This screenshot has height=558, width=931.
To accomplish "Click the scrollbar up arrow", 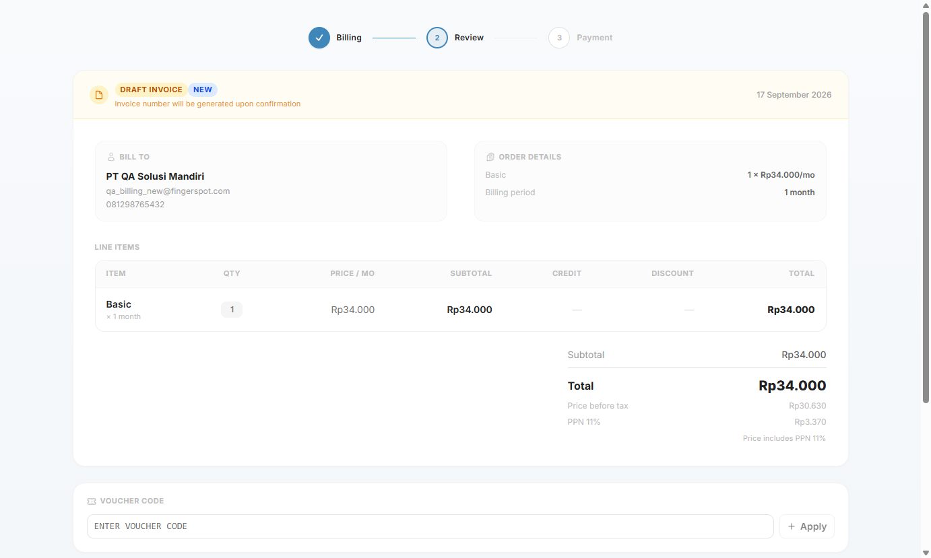I will point(926,5).
